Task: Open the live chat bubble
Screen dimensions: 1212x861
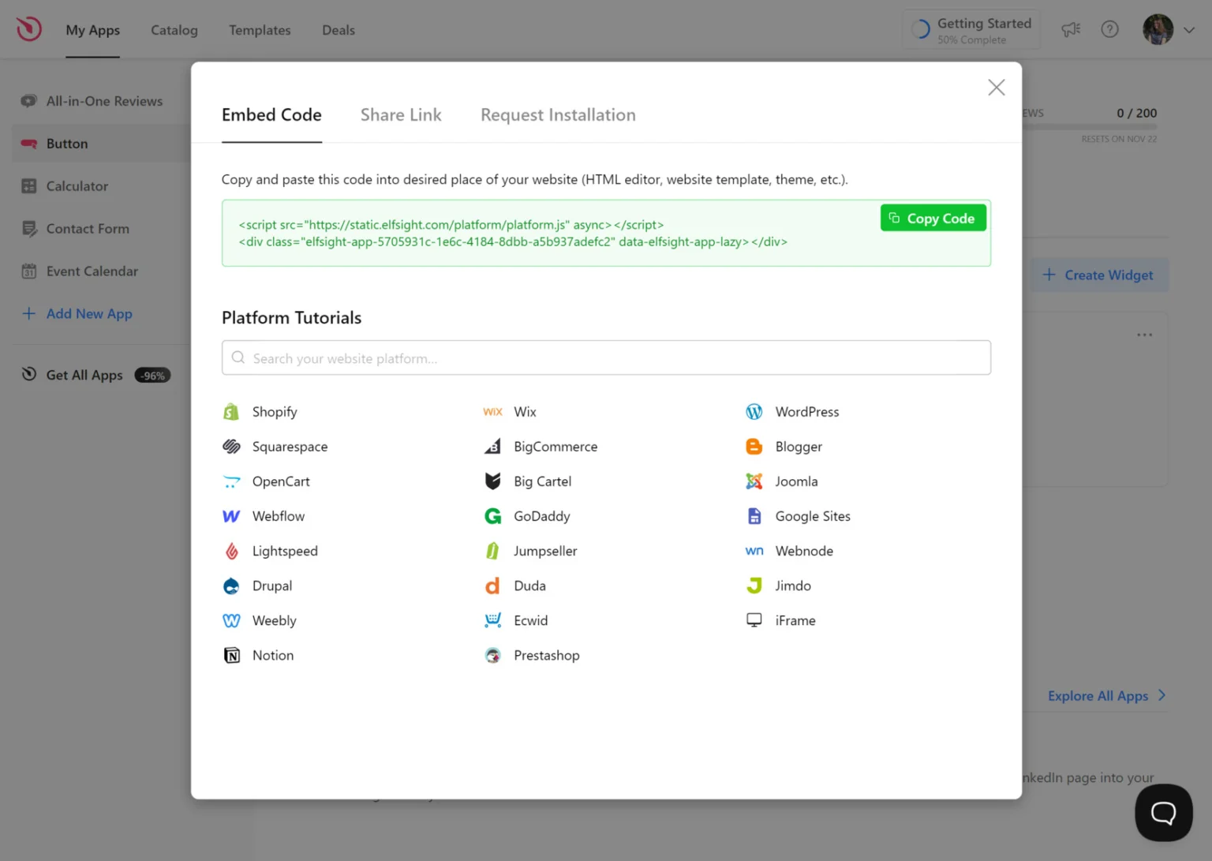Action: (1163, 812)
